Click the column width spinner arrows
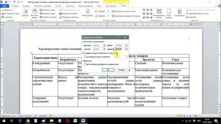This screenshot has height=124, width=221. point(108,16)
